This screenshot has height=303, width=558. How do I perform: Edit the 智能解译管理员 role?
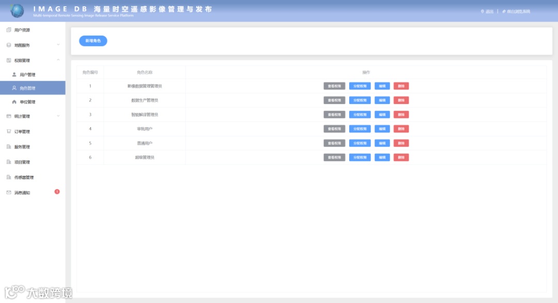(x=382, y=115)
